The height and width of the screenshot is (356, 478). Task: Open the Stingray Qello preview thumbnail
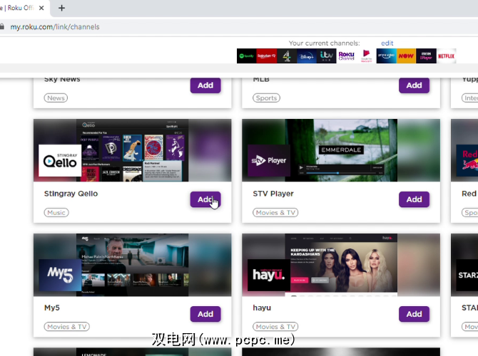pyautogui.click(x=132, y=150)
